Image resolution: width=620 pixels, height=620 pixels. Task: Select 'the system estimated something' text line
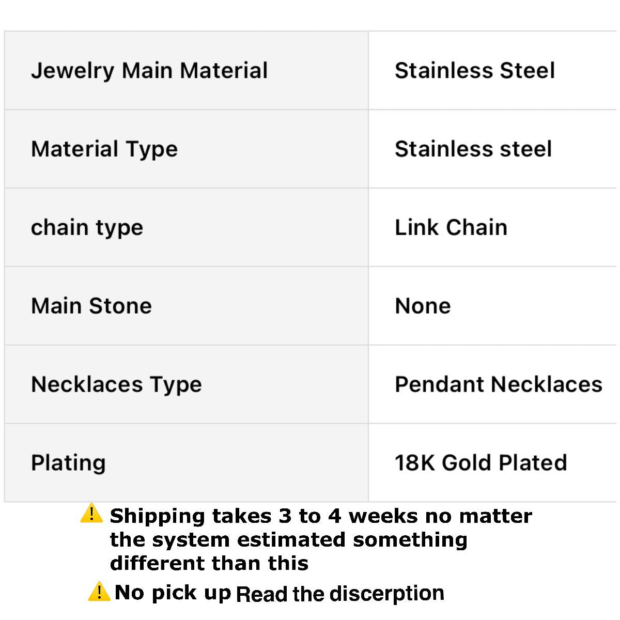pyautogui.click(x=288, y=540)
